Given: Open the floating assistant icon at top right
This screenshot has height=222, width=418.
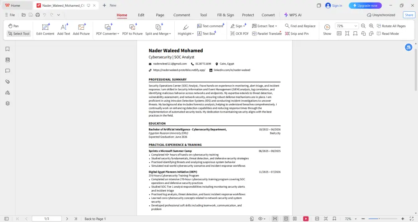Looking at the screenshot, I should 408,47.
